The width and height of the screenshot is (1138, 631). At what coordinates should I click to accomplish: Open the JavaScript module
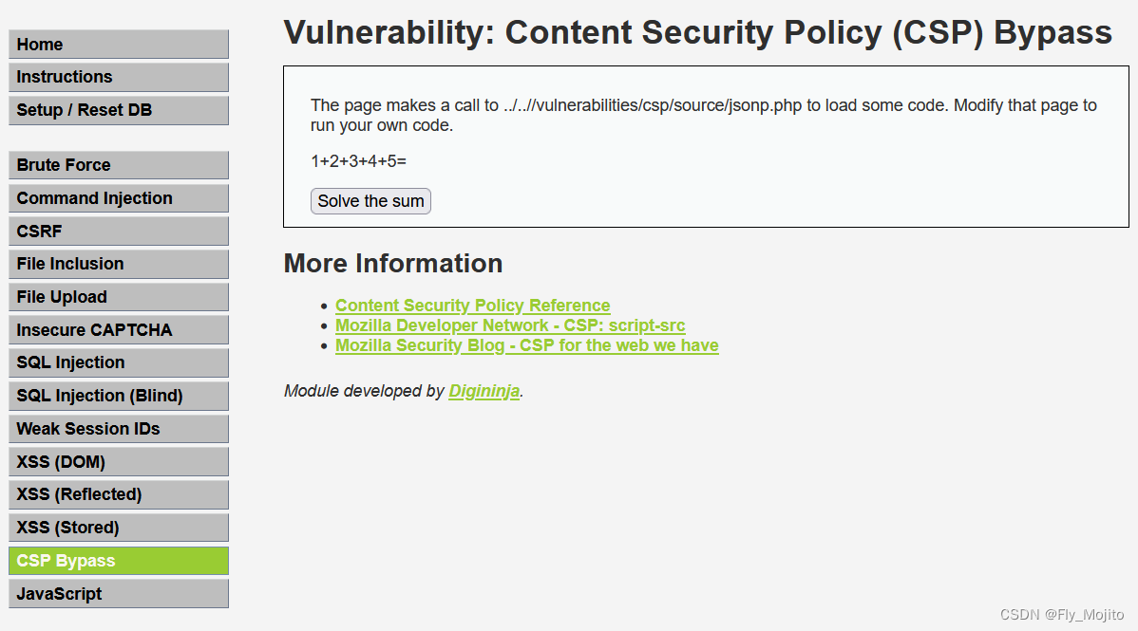tap(118, 593)
